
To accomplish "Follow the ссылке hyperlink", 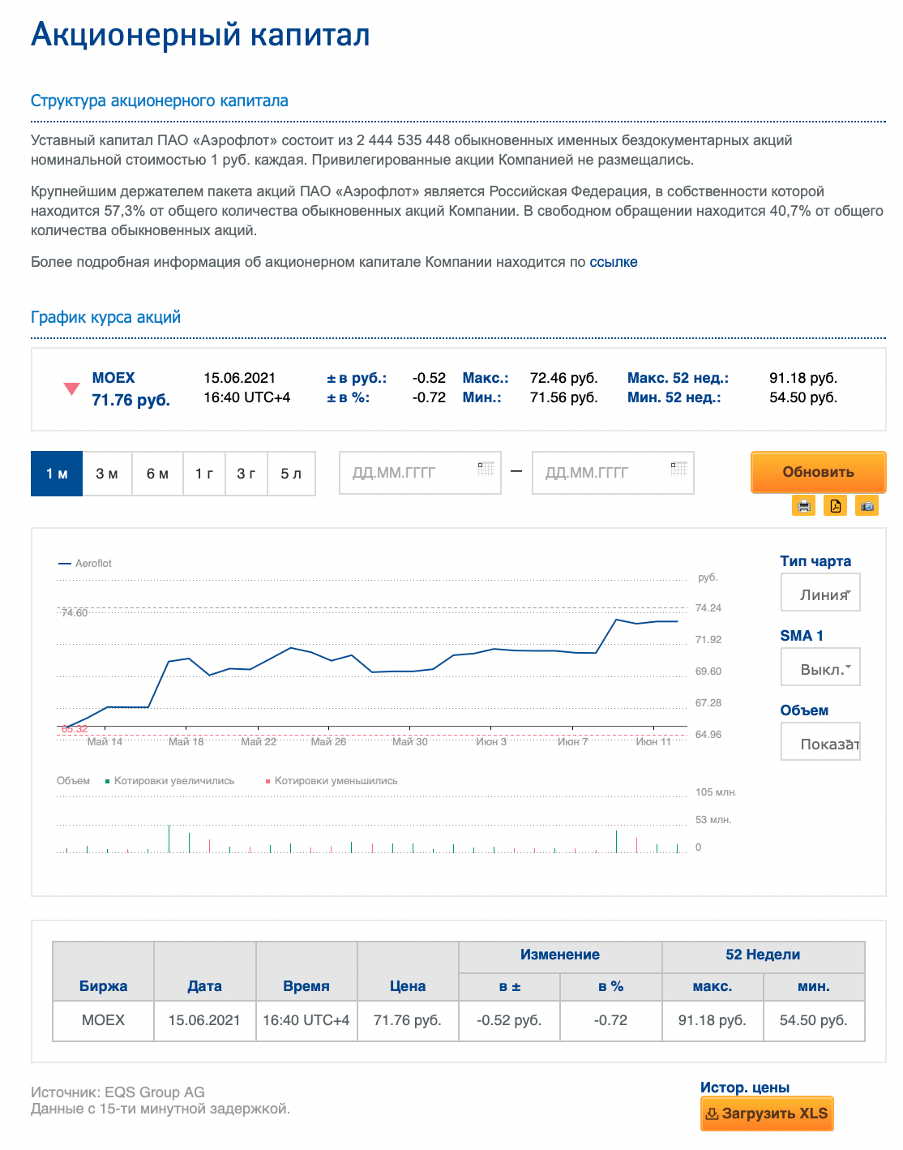I will coord(613,262).
